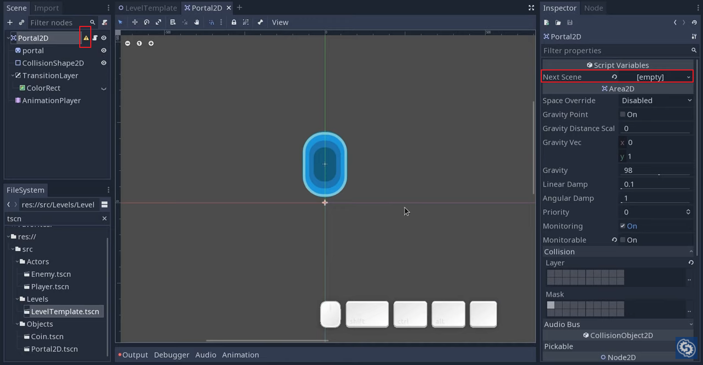
Task: Click the attach script icon beside Filter nodes
Action: point(105,23)
